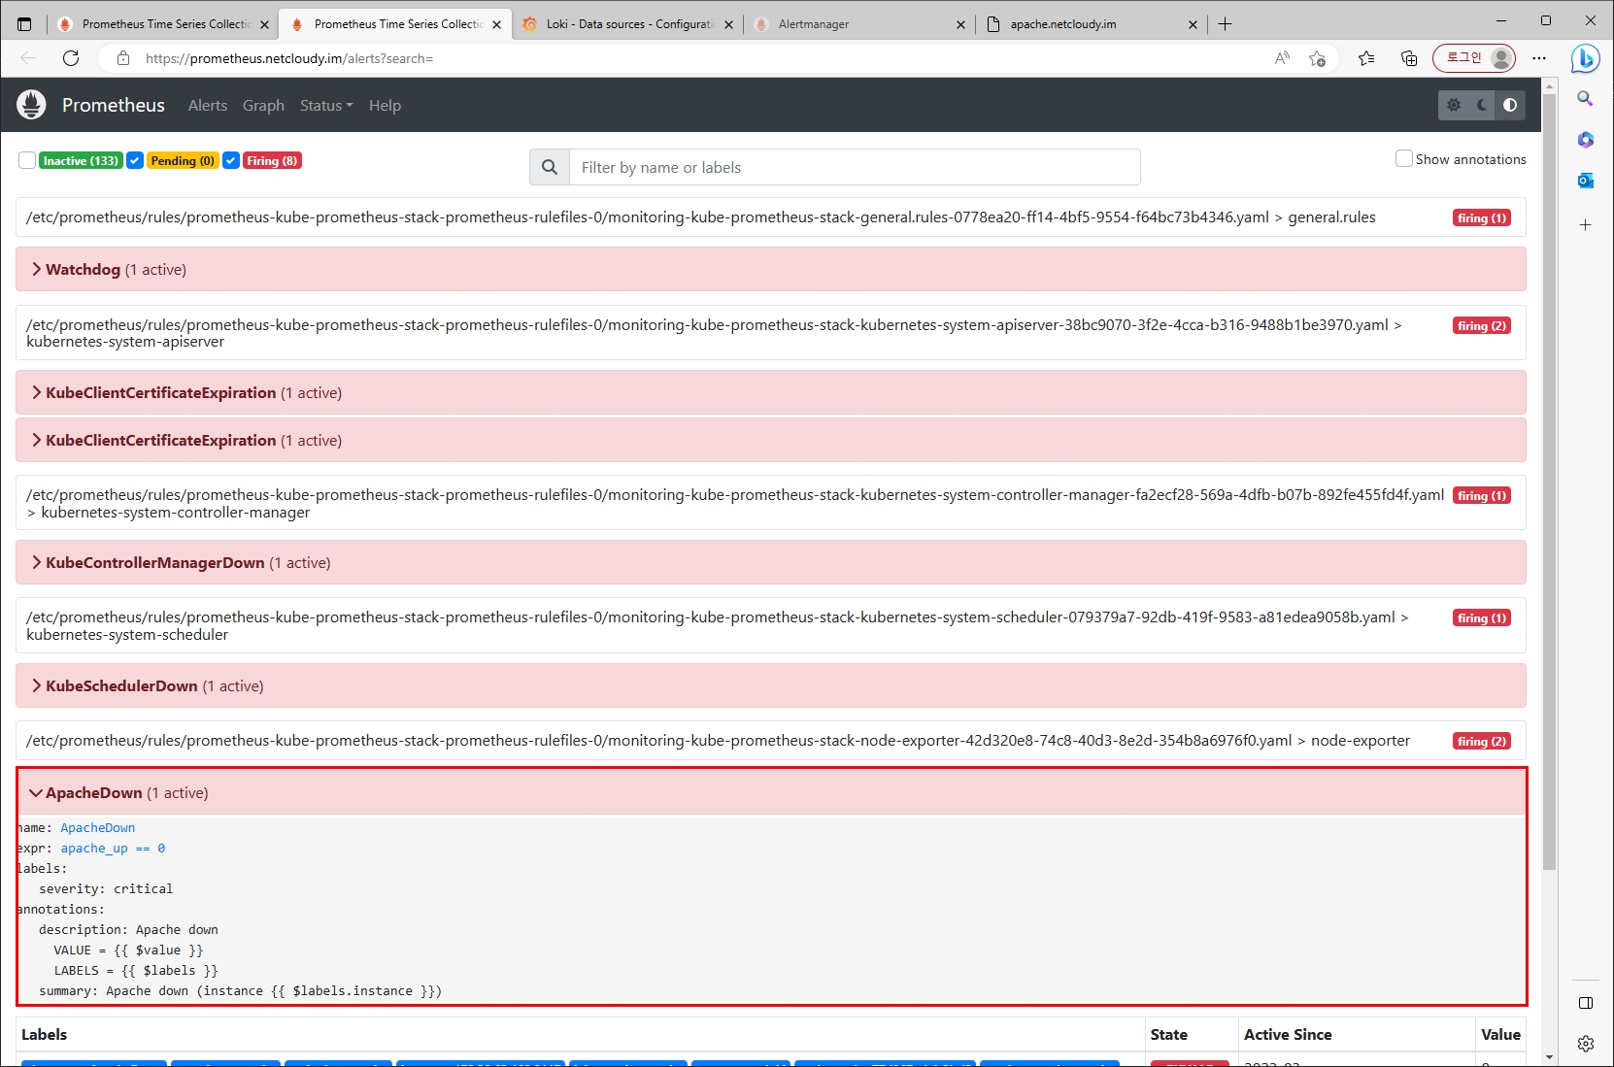The image size is (1614, 1067).
Task: Toggle the Pending (0) checkbox
Action: (x=135, y=160)
